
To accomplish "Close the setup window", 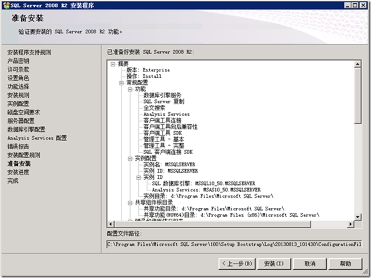I will (x=363, y=5).
